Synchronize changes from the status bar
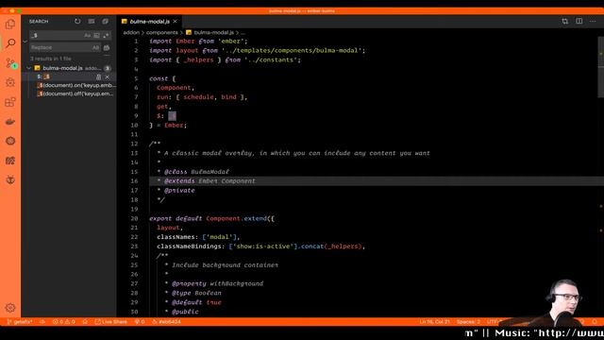Image resolution: width=604 pixels, height=340 pixels. pyautogui.click(x=42, y=321)
